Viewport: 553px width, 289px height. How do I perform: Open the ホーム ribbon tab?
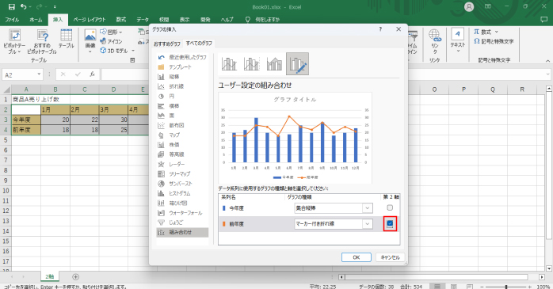tap(36, 20)
